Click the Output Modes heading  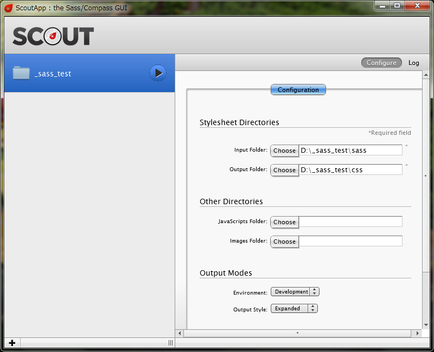226,273
